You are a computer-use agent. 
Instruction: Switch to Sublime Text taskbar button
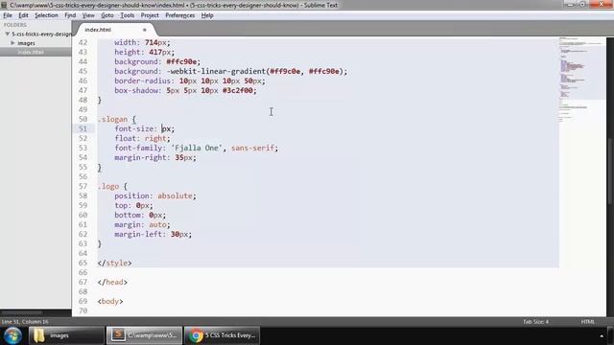(144, 335)
